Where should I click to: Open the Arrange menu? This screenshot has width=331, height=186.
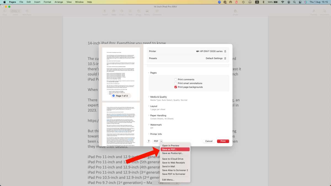pos(58,2)
